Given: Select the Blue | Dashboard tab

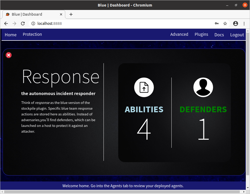Looking at the screenshot, I should coord(34,14).
